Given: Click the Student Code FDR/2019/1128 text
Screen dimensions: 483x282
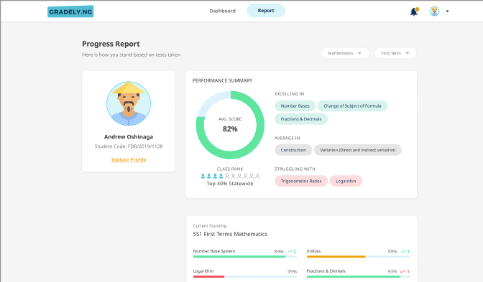Looking at the screenshot, I should pos(129,146).
